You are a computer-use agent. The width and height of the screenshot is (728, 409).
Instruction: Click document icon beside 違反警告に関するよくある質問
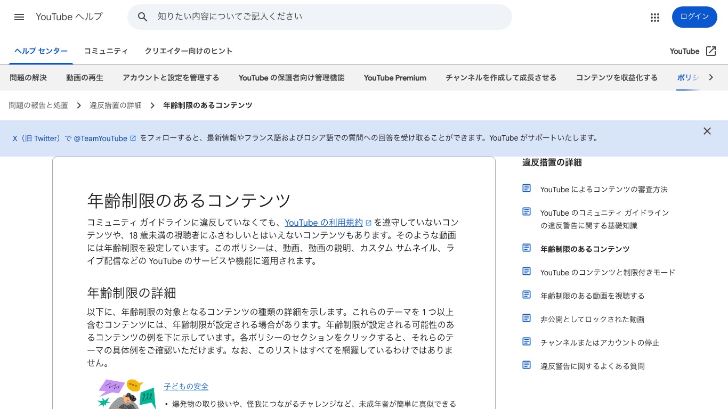click(527, 365)
